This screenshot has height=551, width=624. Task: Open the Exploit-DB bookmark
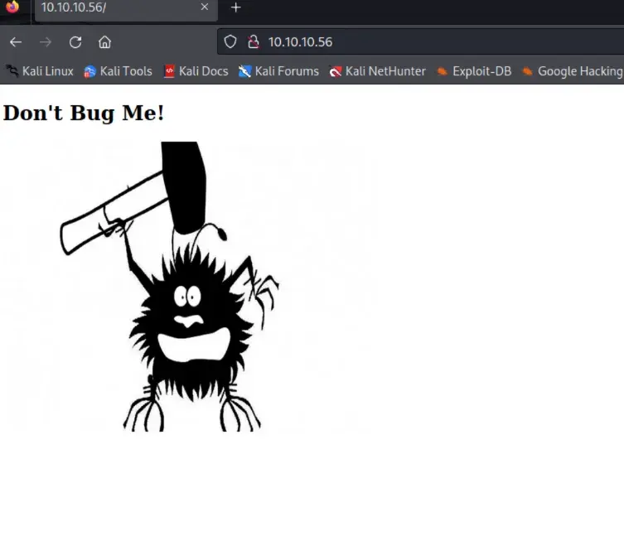pyautogui.click(x=474, y=71)
